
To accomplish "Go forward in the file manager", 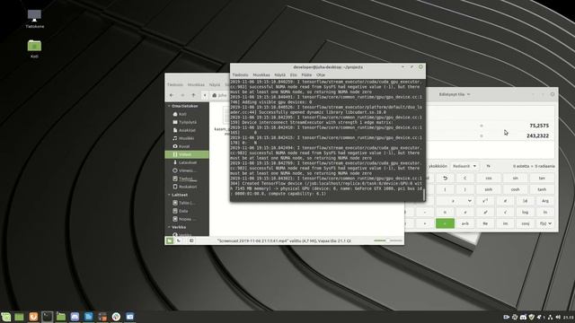I will pyautogui.click(x=182, y=95).
